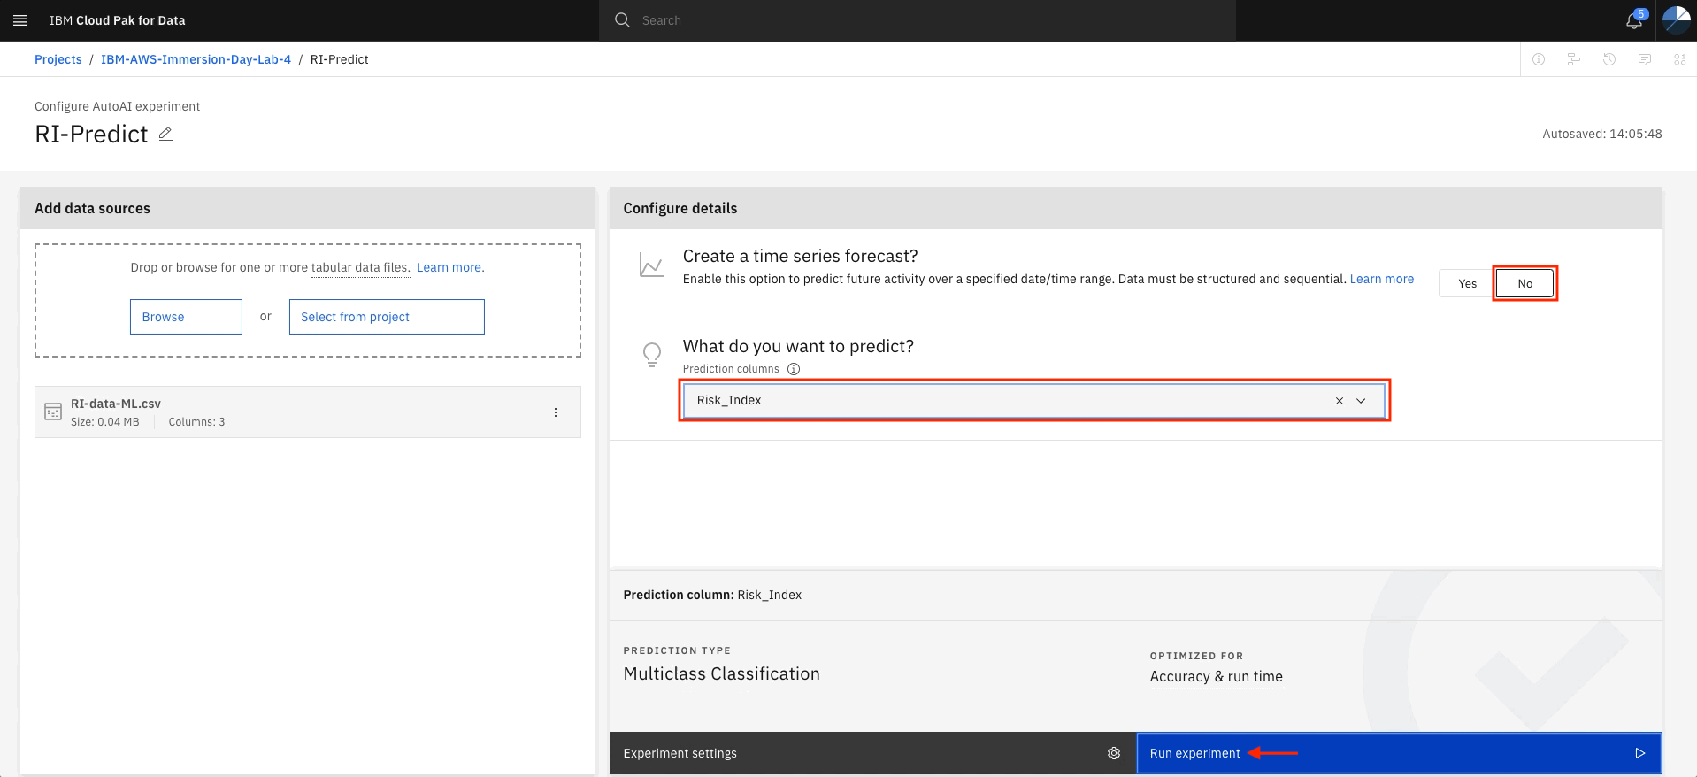Open the comments icon
Viewport: 1697px width, 777px height.
(1645, 59)
